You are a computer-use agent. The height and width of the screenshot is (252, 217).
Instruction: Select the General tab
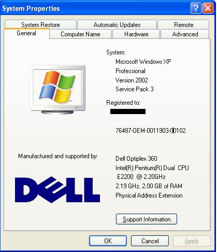coord(26,33)
